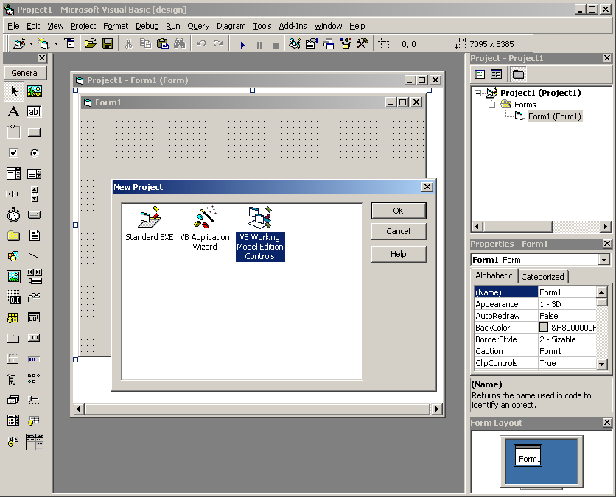Select the DirListBox folder tool
This screenshot has height=497, width=616.
14,236
